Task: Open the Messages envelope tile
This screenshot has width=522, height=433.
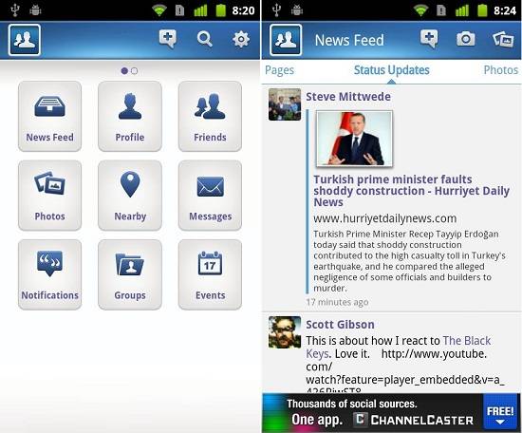Action: click(x=210, y=196)
